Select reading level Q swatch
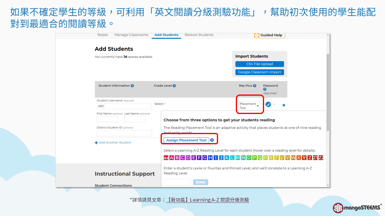 (x=260, y=157)
